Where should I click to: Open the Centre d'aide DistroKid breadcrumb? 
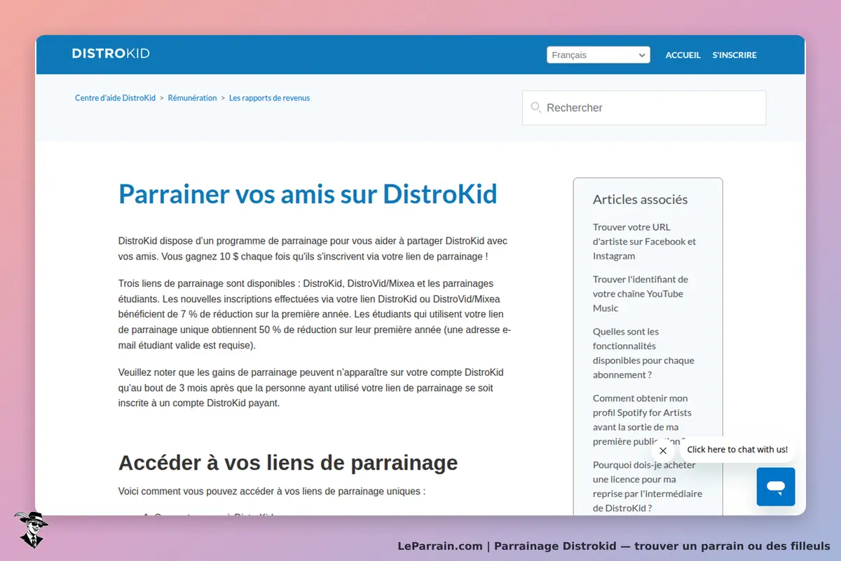116,98
